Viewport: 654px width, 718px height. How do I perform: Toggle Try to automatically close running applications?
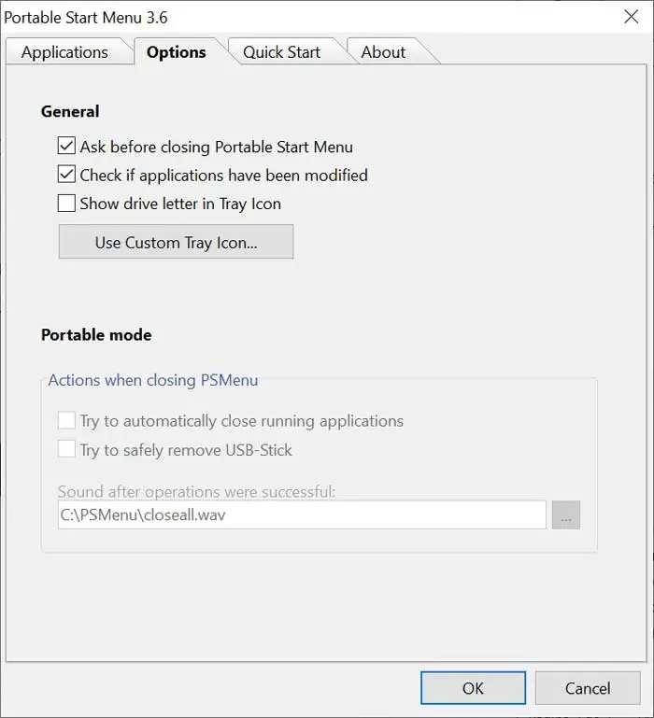(x=66, y=421)
